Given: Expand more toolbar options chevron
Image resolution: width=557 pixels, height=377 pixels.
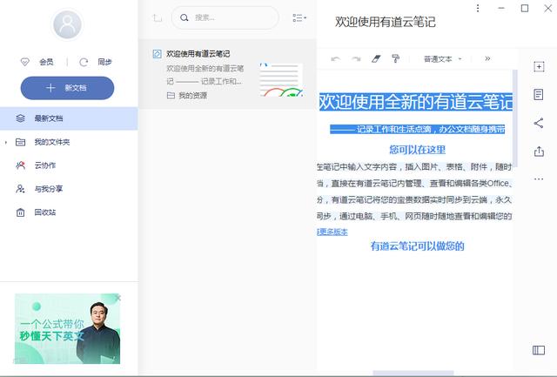Looking at the screenshot, I should [x=487, y=58].
